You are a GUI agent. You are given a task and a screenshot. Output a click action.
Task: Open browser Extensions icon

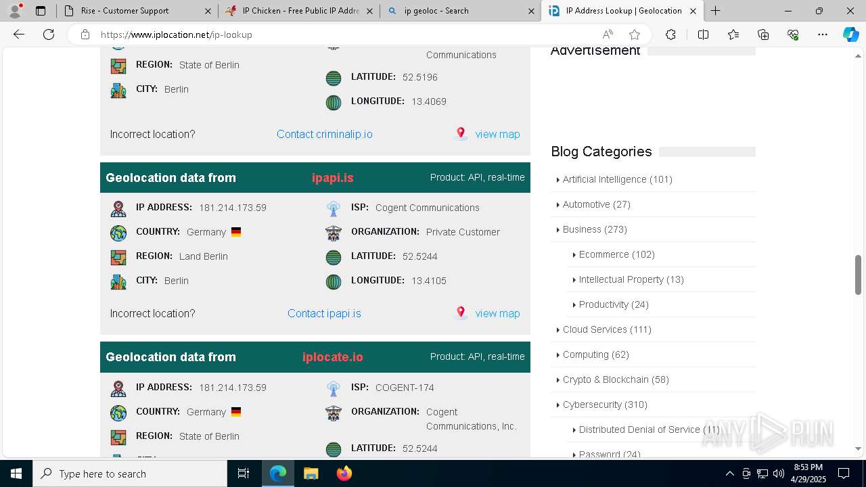click(670, 34)
